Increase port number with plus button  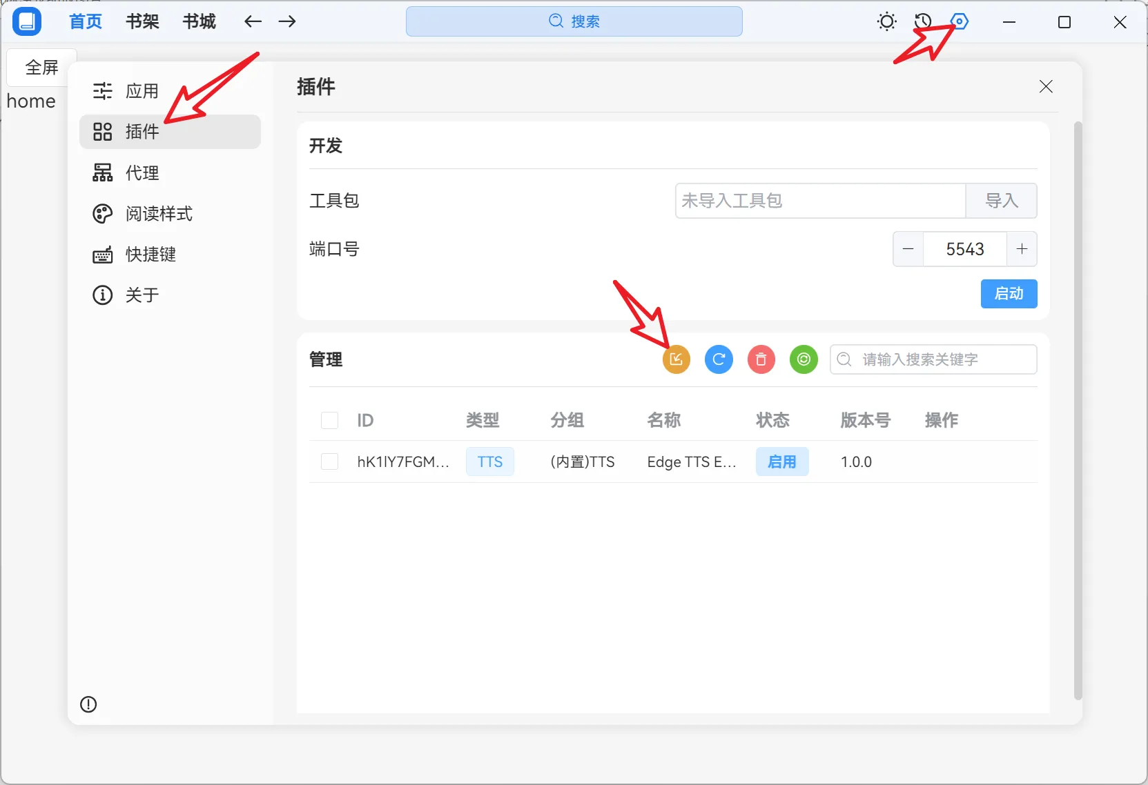[x=1022, y=249]
